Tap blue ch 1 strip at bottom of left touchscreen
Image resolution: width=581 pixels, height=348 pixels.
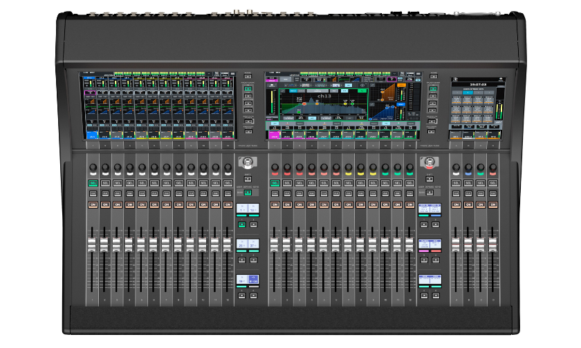coord(92,135)
